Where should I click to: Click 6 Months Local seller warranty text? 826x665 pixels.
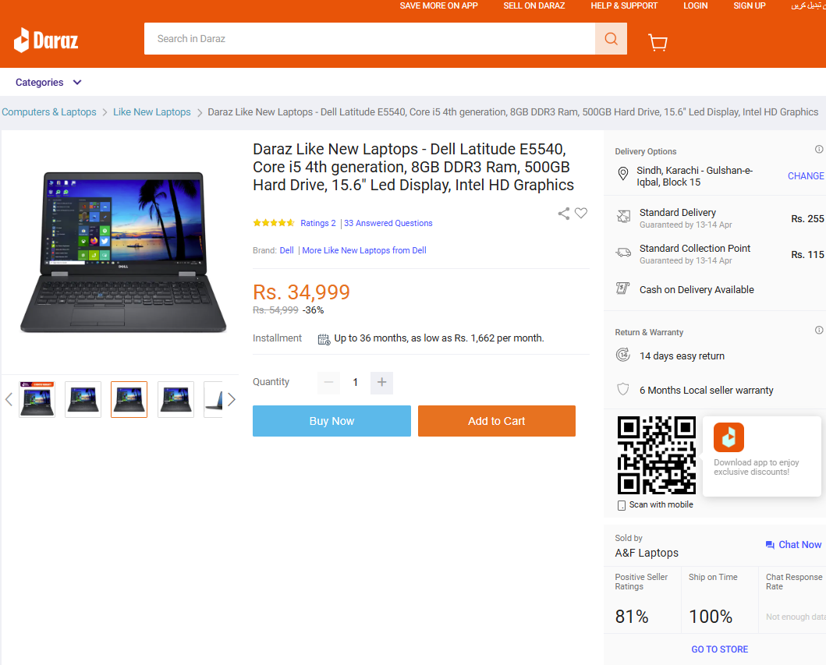tap(707, 390)
